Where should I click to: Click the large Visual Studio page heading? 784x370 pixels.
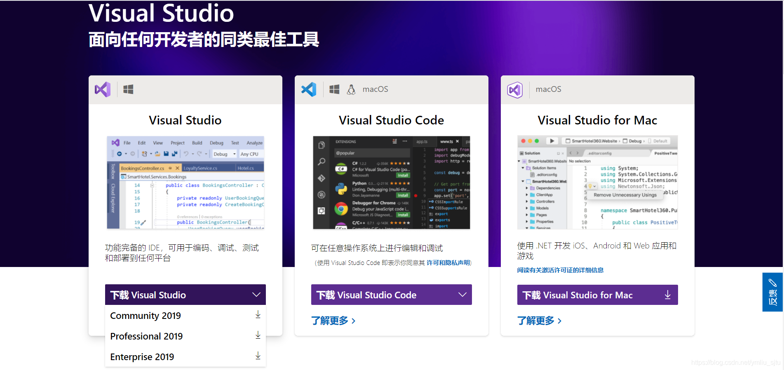point(161,13)
